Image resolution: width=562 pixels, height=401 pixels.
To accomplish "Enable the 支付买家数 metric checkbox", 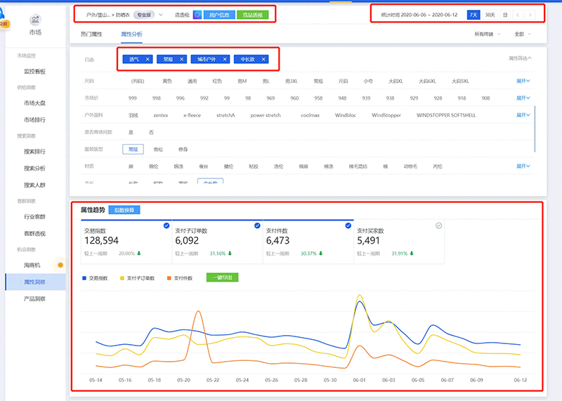I will [438, 225].
